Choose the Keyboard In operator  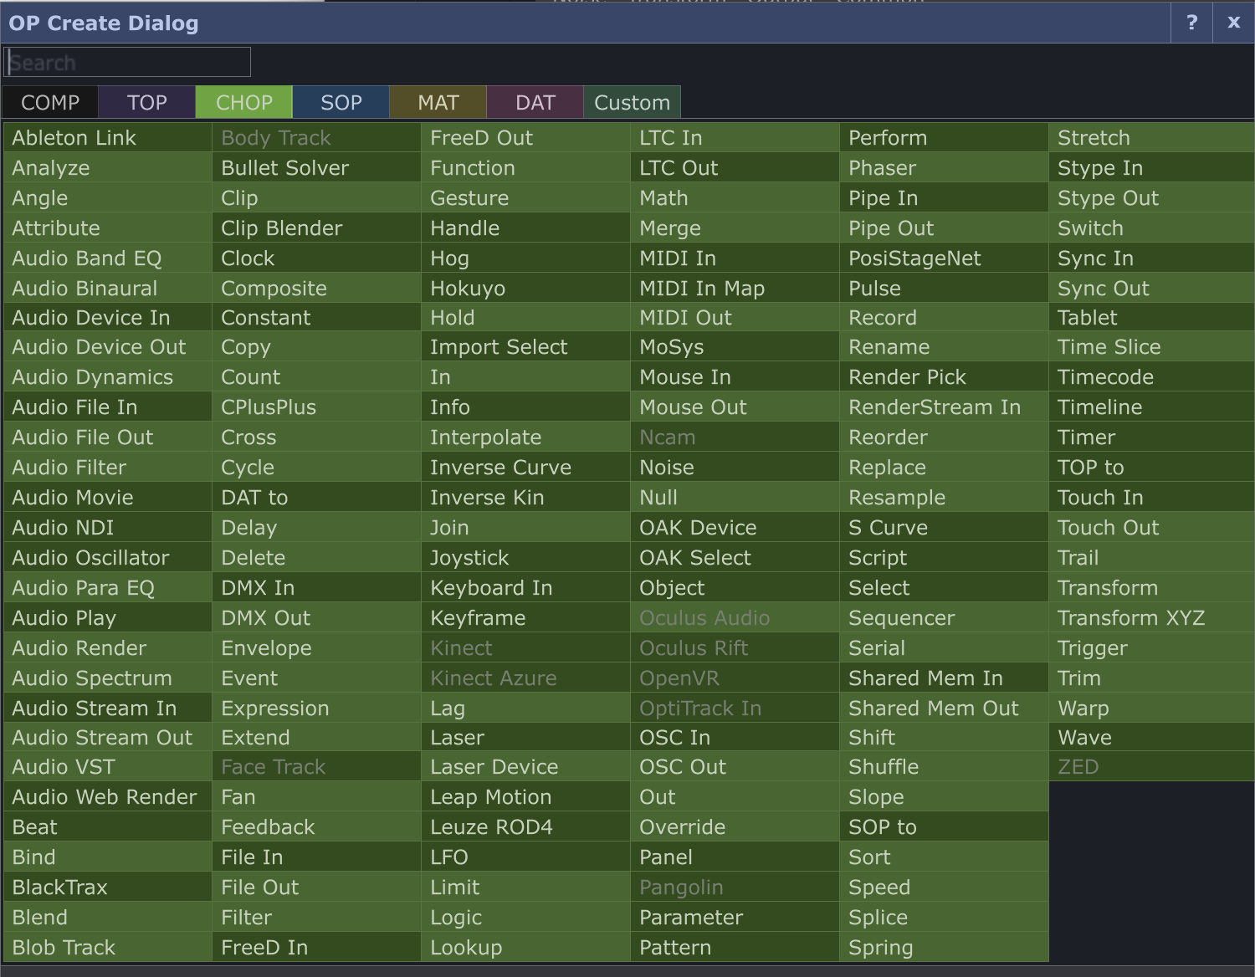point(525,588)
